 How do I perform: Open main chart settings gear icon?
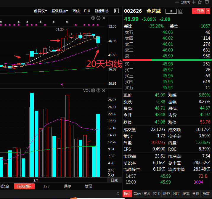pos(93,18)
